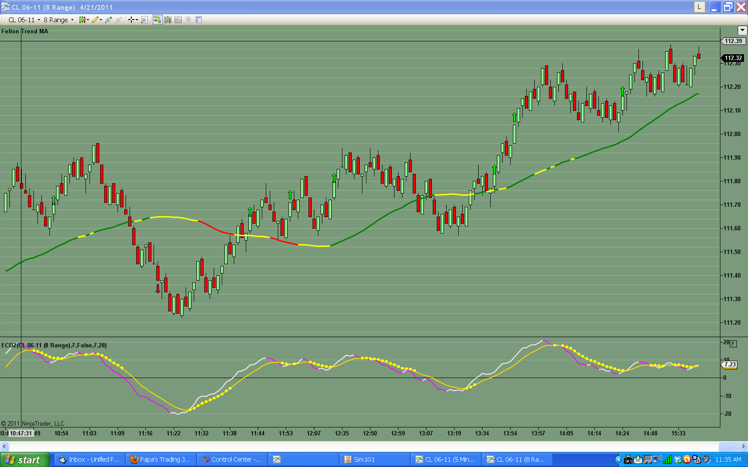Click the mail download tray icon
Image resolution: width=748 pixels, height=467 pixels.
tap(638, 460)
